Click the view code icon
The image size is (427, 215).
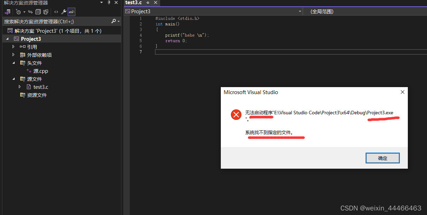56,11
